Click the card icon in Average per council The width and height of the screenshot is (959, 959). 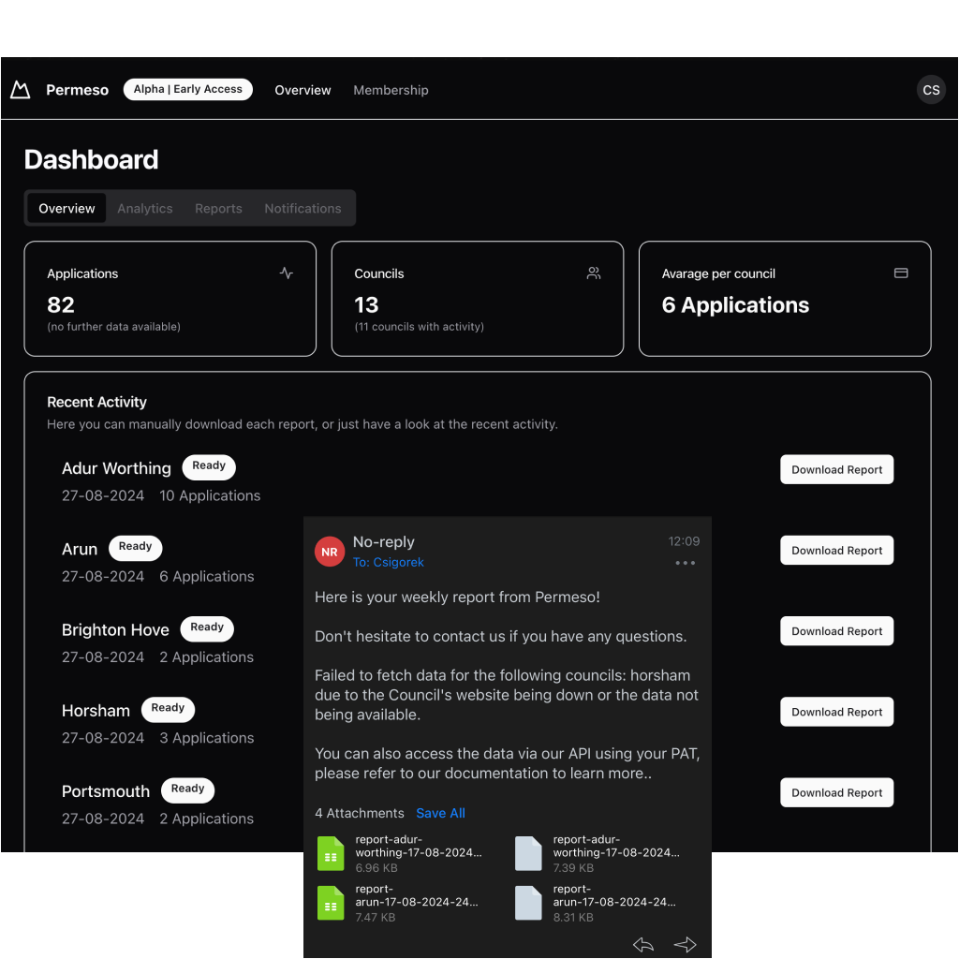(x=901, y=273)
